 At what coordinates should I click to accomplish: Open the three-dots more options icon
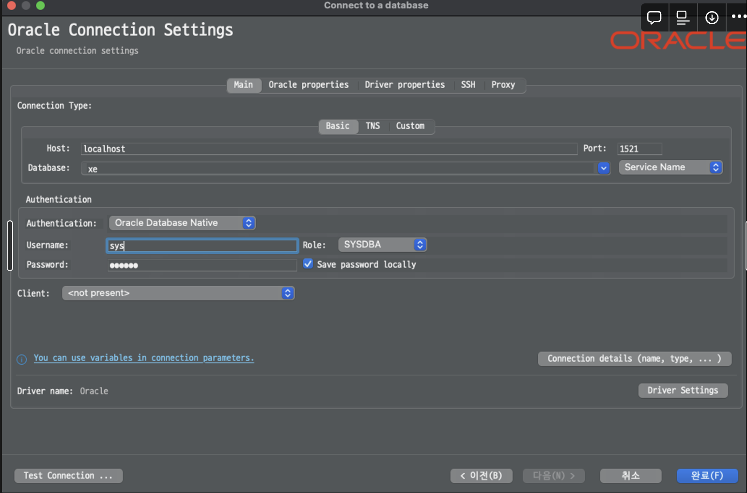tap(739, 16)
